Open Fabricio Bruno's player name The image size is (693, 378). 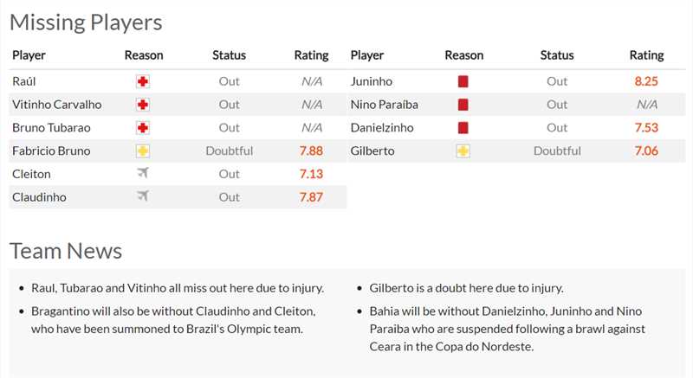(51, 151)
